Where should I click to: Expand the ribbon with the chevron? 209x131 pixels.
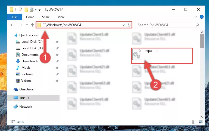tap(195, 17)
